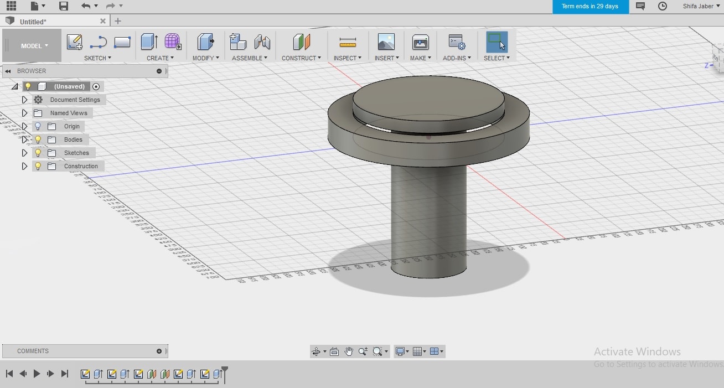The image size is (724, 388).
Task: Open the MAKE menu
Action: [x=421, y=58]
